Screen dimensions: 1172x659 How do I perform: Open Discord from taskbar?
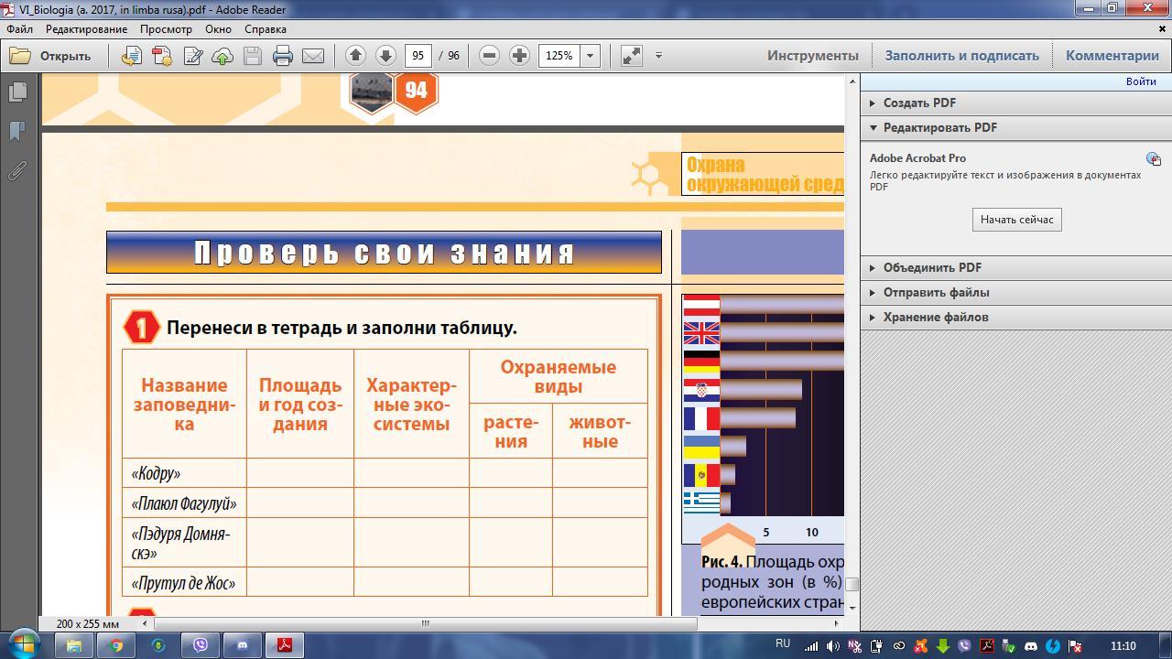click(x=243, y=645)
